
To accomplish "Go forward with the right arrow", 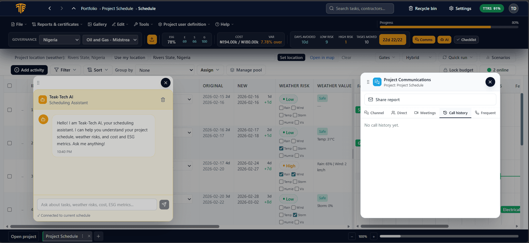I will coord(62,8).
